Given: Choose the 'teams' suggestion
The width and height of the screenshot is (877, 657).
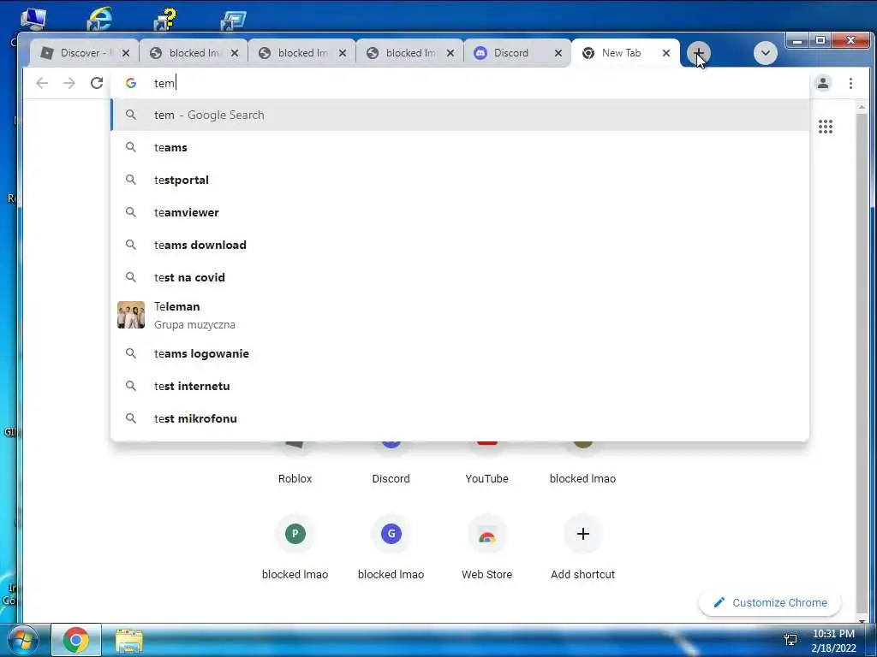Looking at the screenshot, I should pyautogui.click(x=460, y=147).
